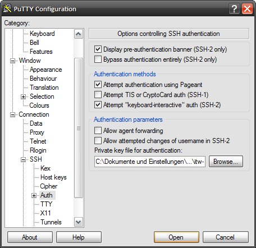Select the Selection category
This screenshot has width=256, height=248.
42,97
